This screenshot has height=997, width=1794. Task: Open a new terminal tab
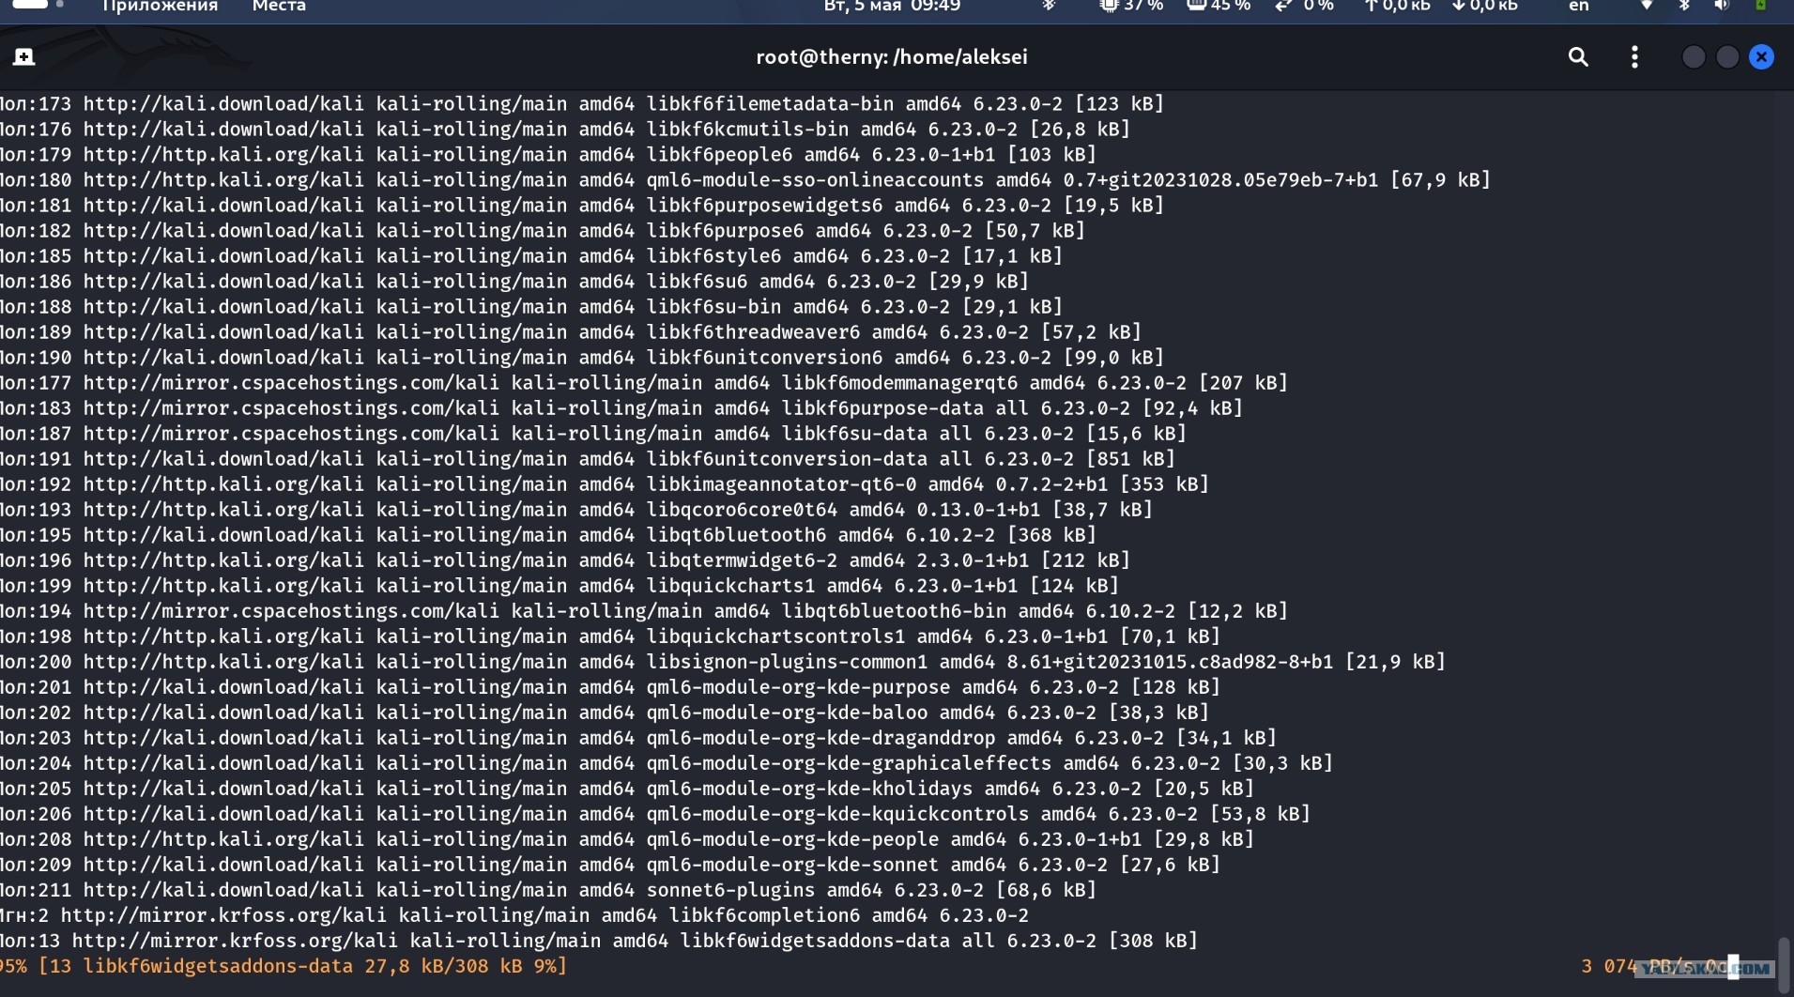pyautogui.click(x=24, y=57)
